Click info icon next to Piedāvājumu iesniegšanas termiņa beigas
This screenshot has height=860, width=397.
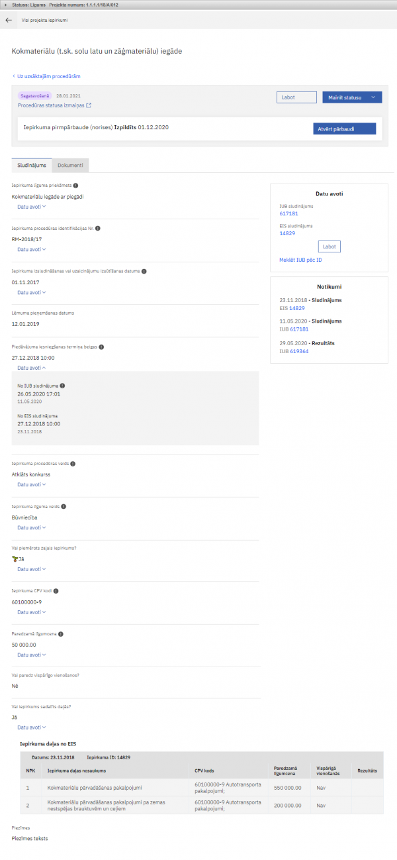tap(101, 347)
